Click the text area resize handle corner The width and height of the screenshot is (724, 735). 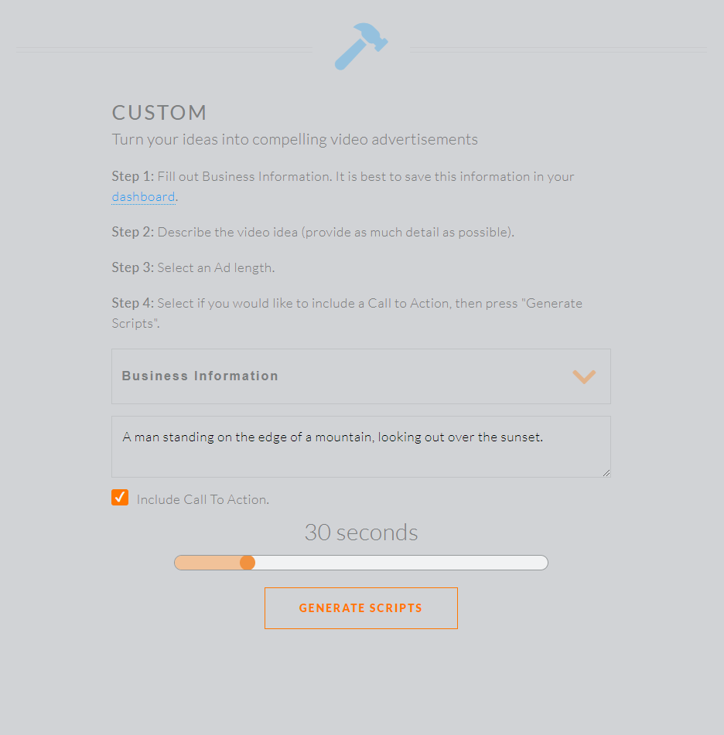point(606,473)
